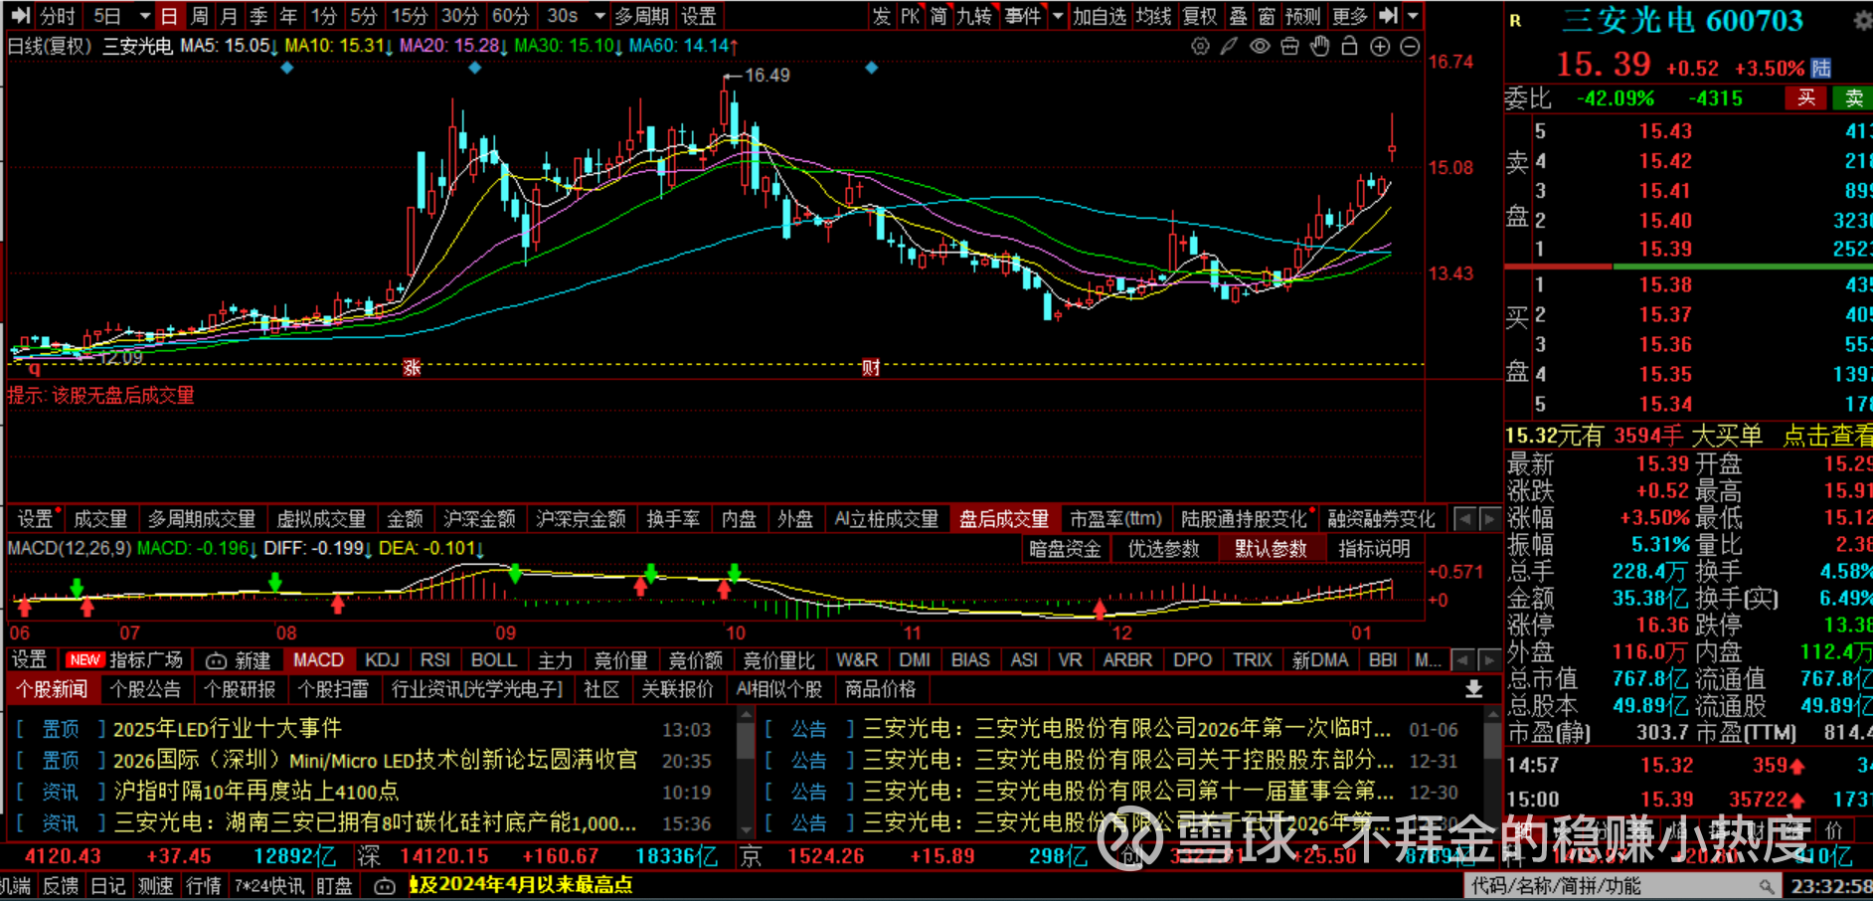Open the 新建 robot icon button
Screen dimensions: 1873x901
click(x=238, y=660)
